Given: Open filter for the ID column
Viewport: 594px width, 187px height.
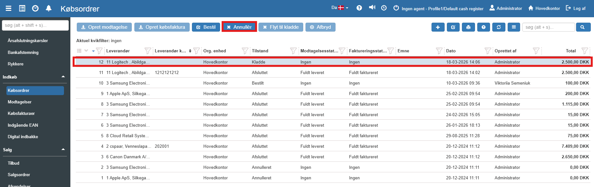Looking at the screenshot, I should (x=99, y=51).
